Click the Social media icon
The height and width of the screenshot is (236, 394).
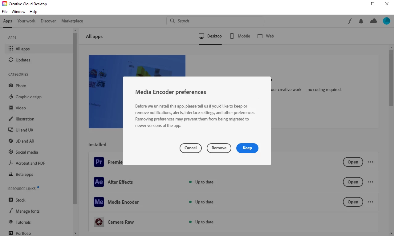[11, 152]
